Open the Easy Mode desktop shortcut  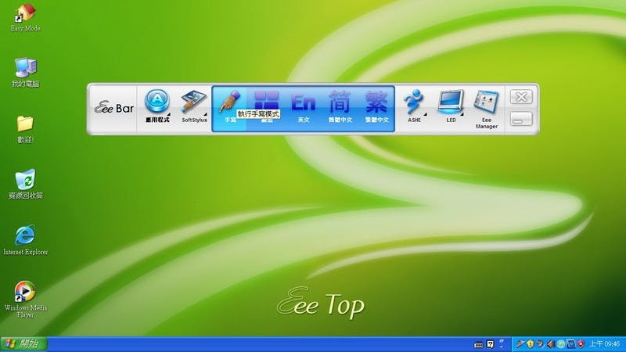[25, 17]
